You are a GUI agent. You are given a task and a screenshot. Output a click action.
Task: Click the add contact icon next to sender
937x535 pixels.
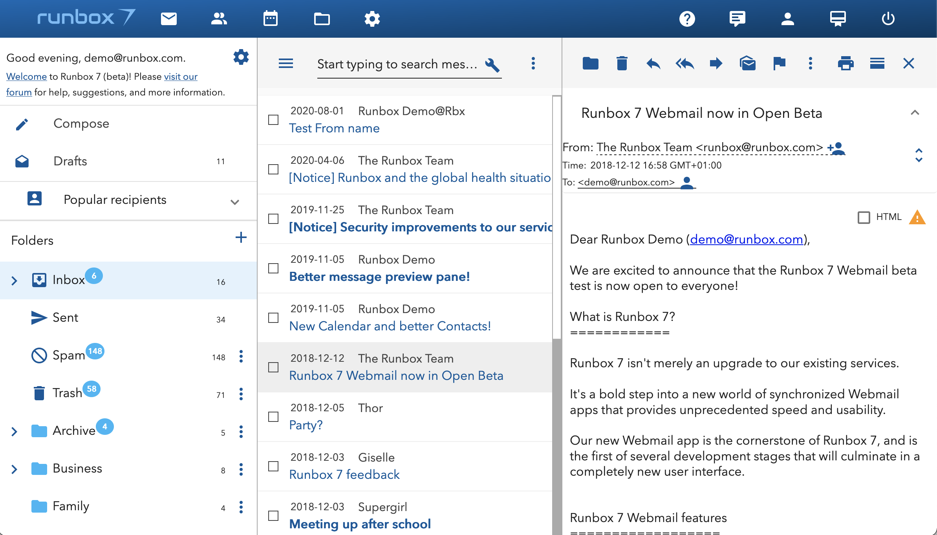836,148
